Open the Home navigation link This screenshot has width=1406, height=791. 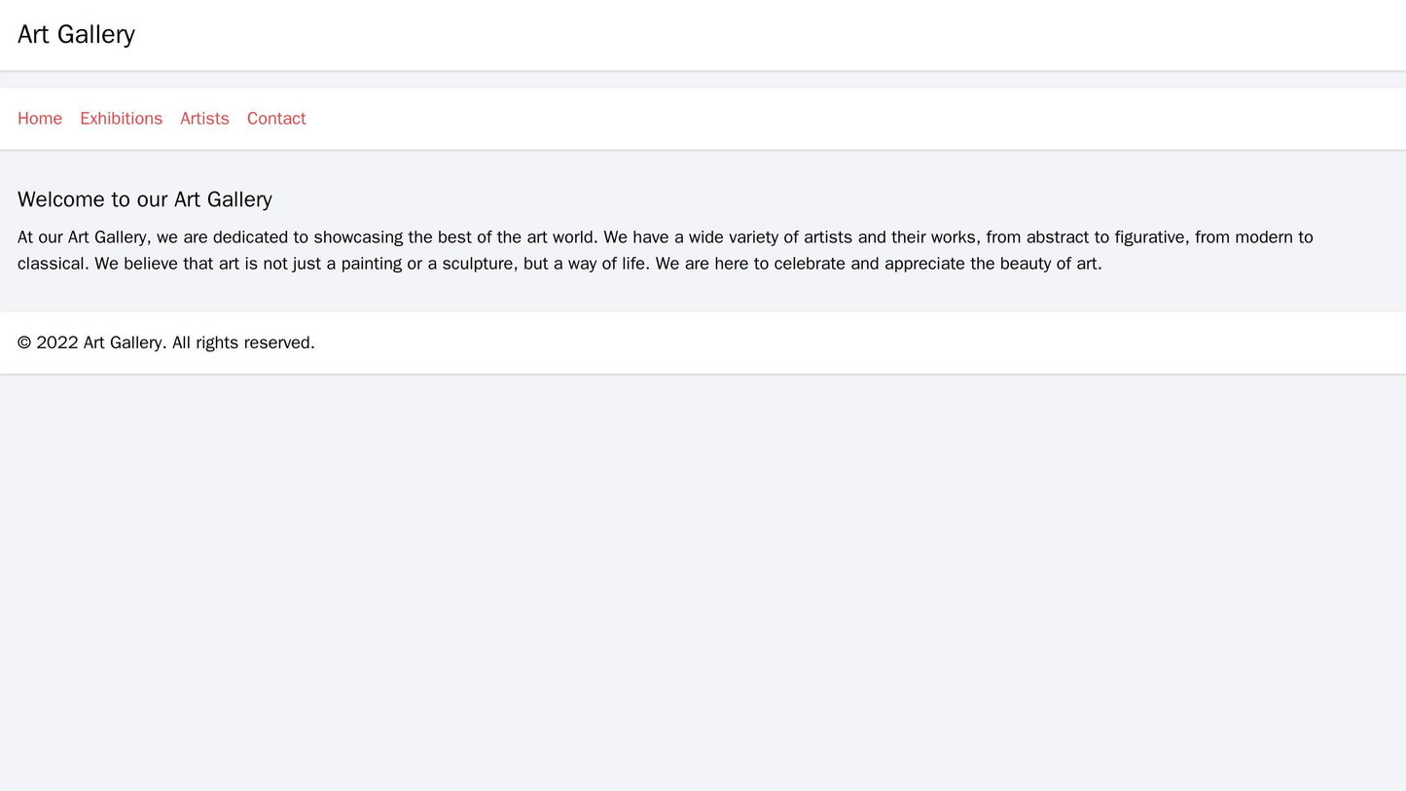[x=40, y=119]
